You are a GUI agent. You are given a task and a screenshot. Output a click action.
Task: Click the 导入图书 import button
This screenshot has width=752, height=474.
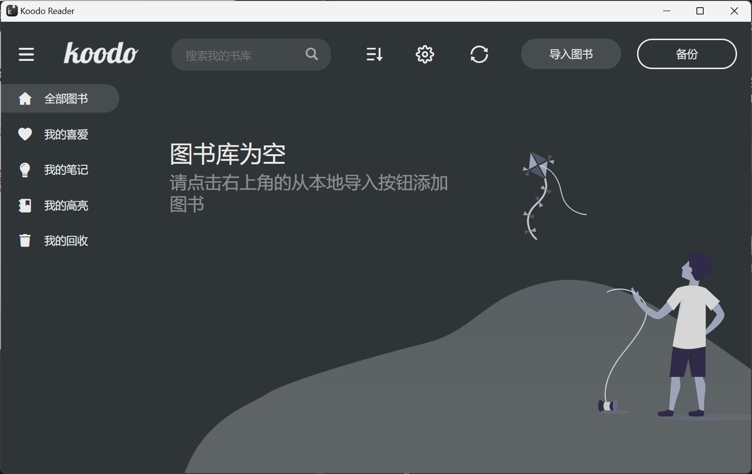(571, 54)
